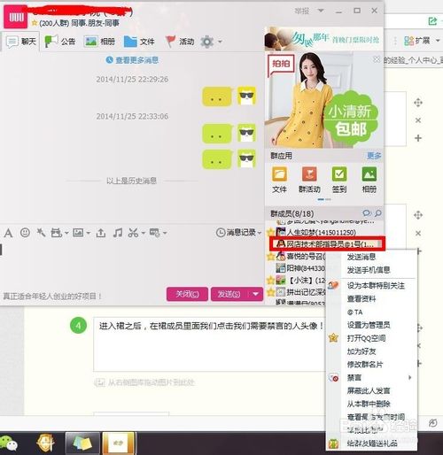This screenshot has height=455, width=443.
Task: Open the emoji picker in the chat toolbar
Action: click(25, 233)
